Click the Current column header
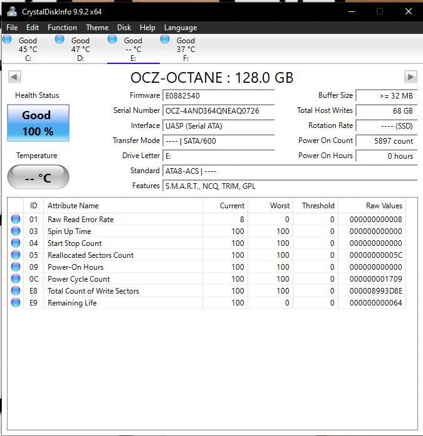This screenshot has height=436, width=423. pyautogui.click(x=225, y=206)
